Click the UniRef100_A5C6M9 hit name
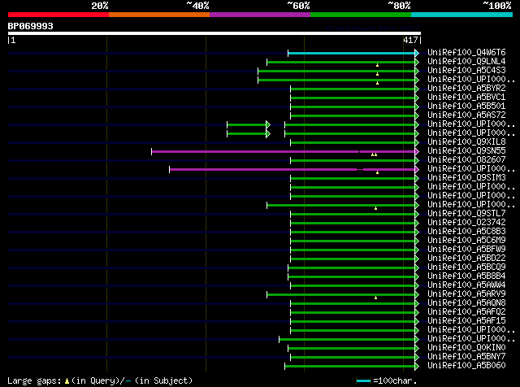520x387 pixels. point(466,240)
